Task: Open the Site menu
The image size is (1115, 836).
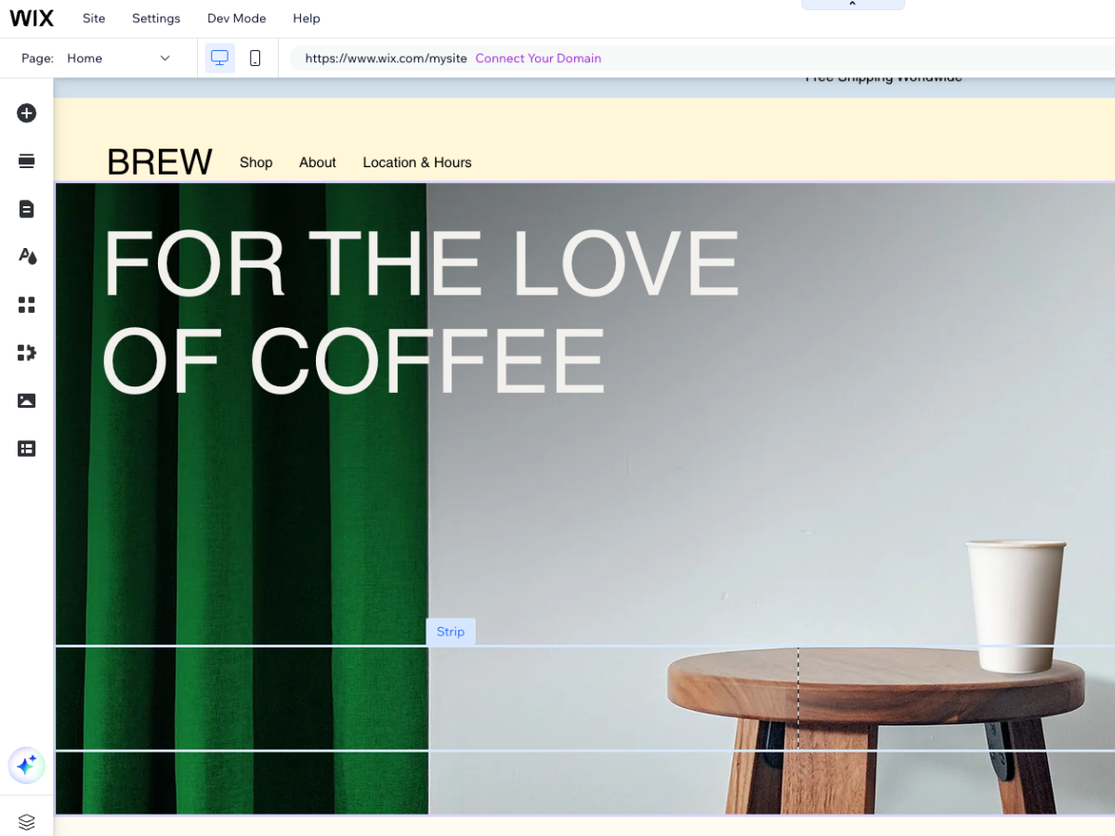Action: pyautogui.click(x=94, y=19)
